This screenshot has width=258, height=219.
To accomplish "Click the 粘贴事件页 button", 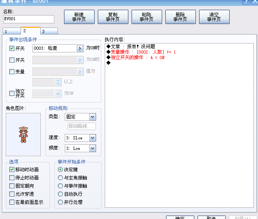I will coord(147,17).
